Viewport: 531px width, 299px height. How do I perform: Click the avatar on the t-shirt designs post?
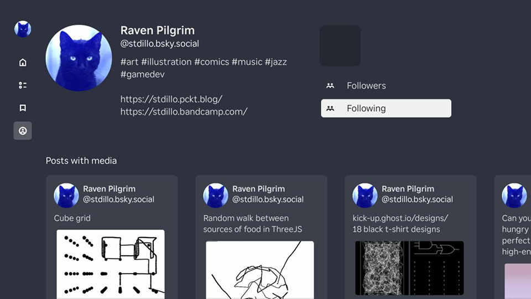tap(365, 195)
